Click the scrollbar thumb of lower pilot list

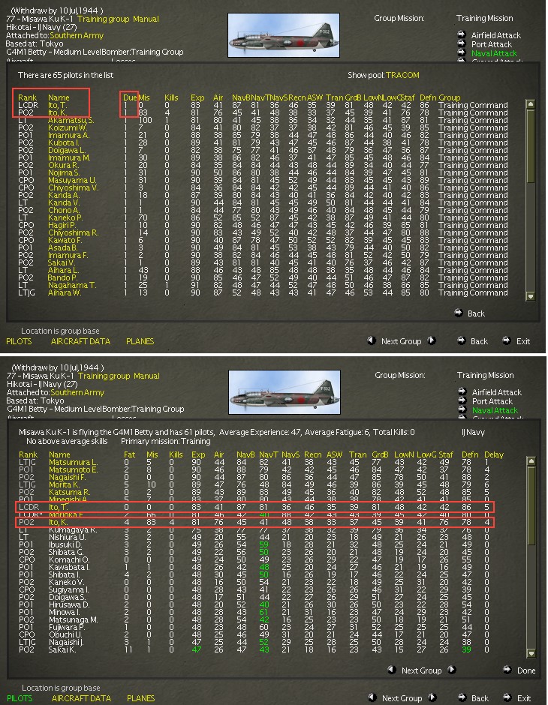[x=531, y=505]
